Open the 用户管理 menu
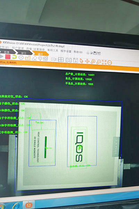The image size is (139, 209). [x=18, y=48]
